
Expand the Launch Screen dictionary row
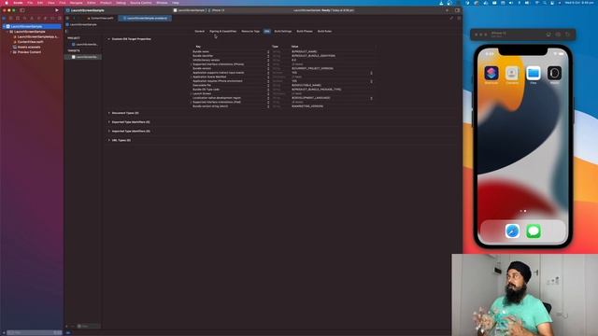coord(191,93)
